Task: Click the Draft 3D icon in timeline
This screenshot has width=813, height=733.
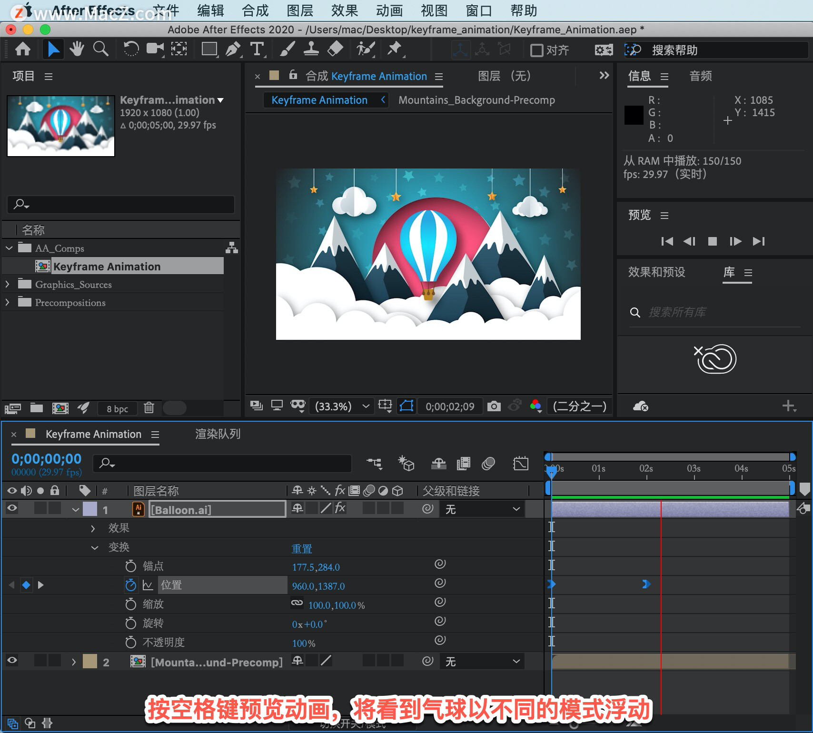Action: [x=406, y=463]
